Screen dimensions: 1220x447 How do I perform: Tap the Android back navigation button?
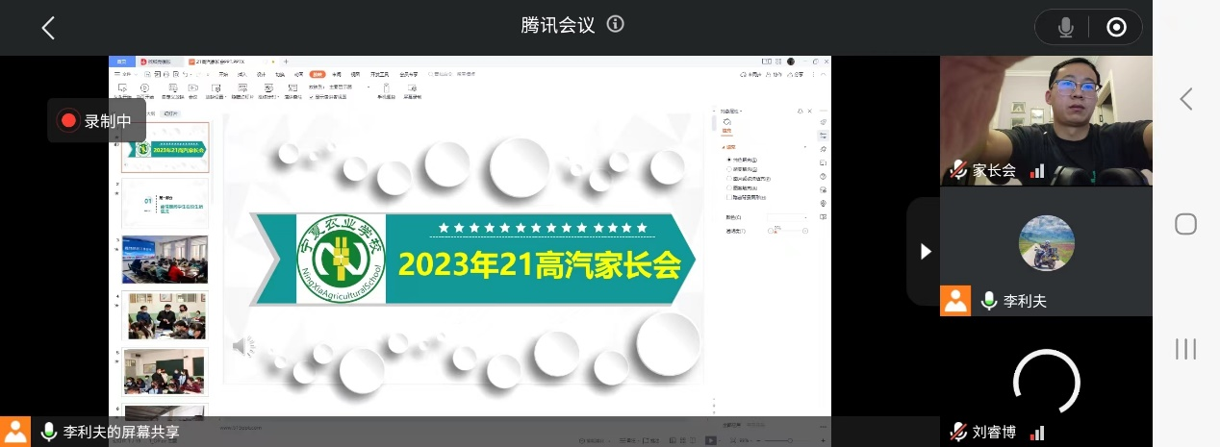click(1186, 98)
